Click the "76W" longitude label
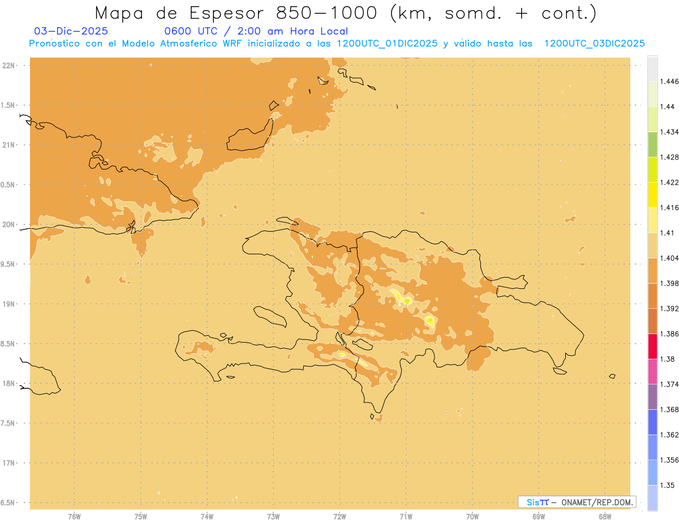Image resolution: width=679 pixels, height=524 pixels. [x=74, y=516]
